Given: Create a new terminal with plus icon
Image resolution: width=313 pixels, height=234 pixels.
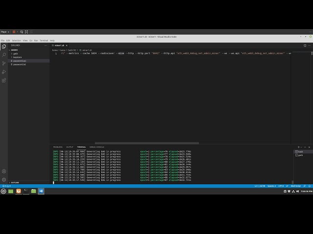Looking at the screenshot, I should 299,147.
